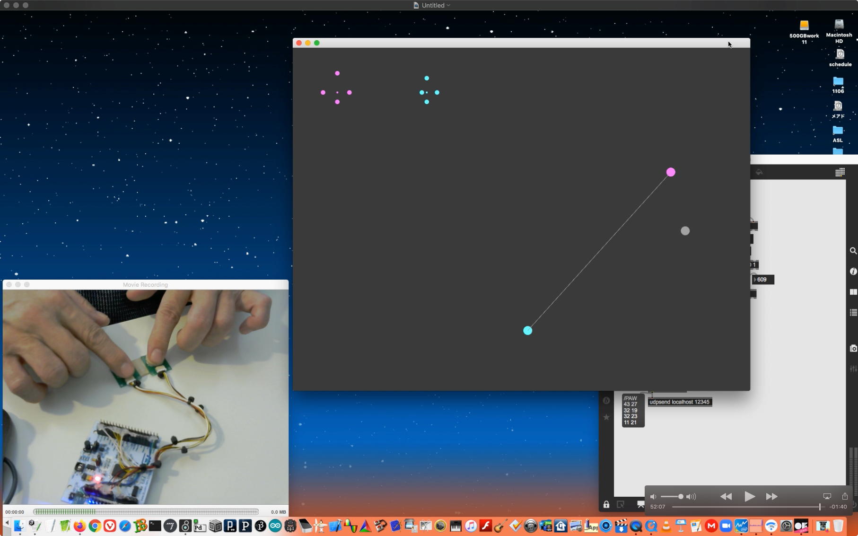Launch Firefox from the Dock

tap(79, 526)
